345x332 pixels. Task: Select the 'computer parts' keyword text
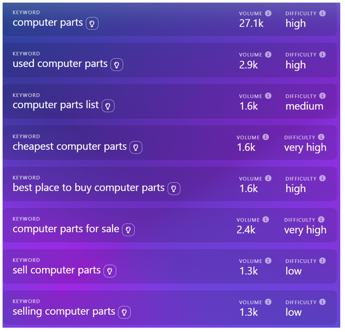click(48, 23)
